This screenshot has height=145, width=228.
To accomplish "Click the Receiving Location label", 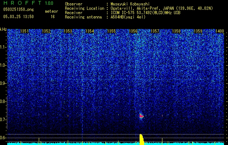I will point(84,8).
